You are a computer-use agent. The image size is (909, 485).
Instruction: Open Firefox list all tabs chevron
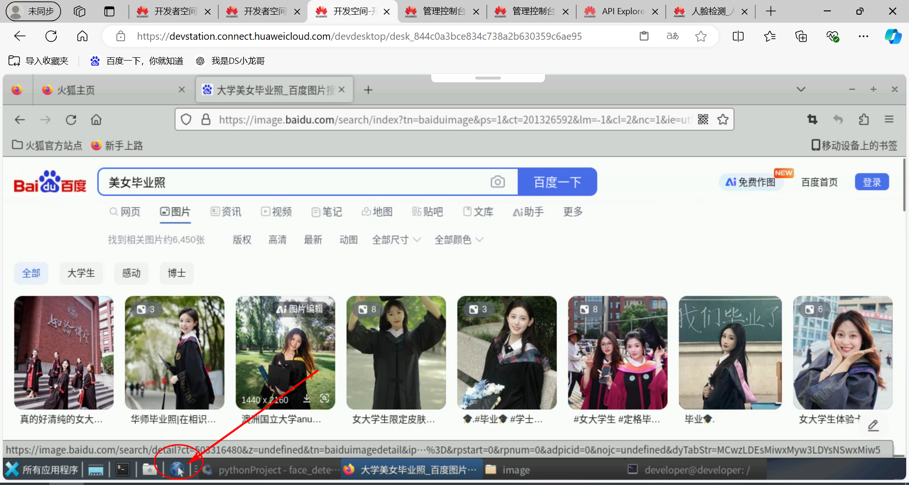(x=801, y=89)
